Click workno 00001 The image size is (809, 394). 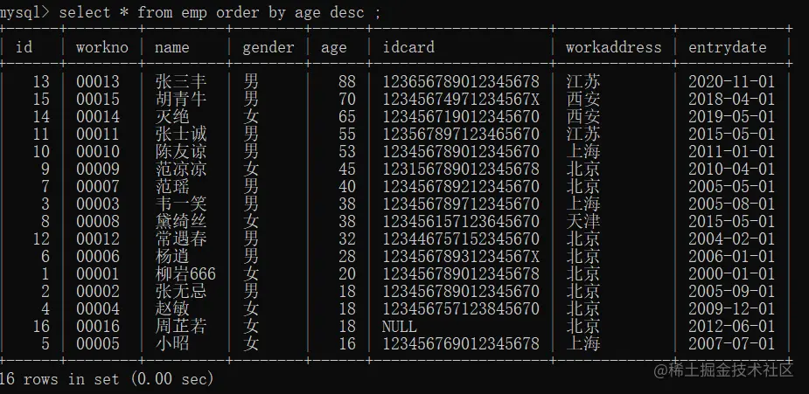(x=98, y=274)
